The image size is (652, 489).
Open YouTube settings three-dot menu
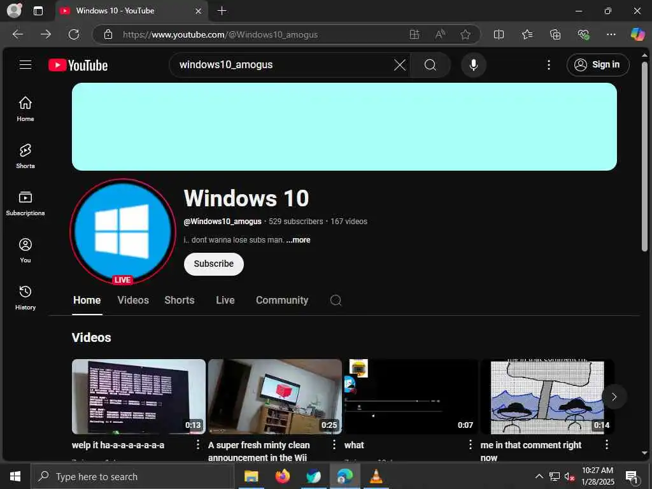(x=548, y=65)
